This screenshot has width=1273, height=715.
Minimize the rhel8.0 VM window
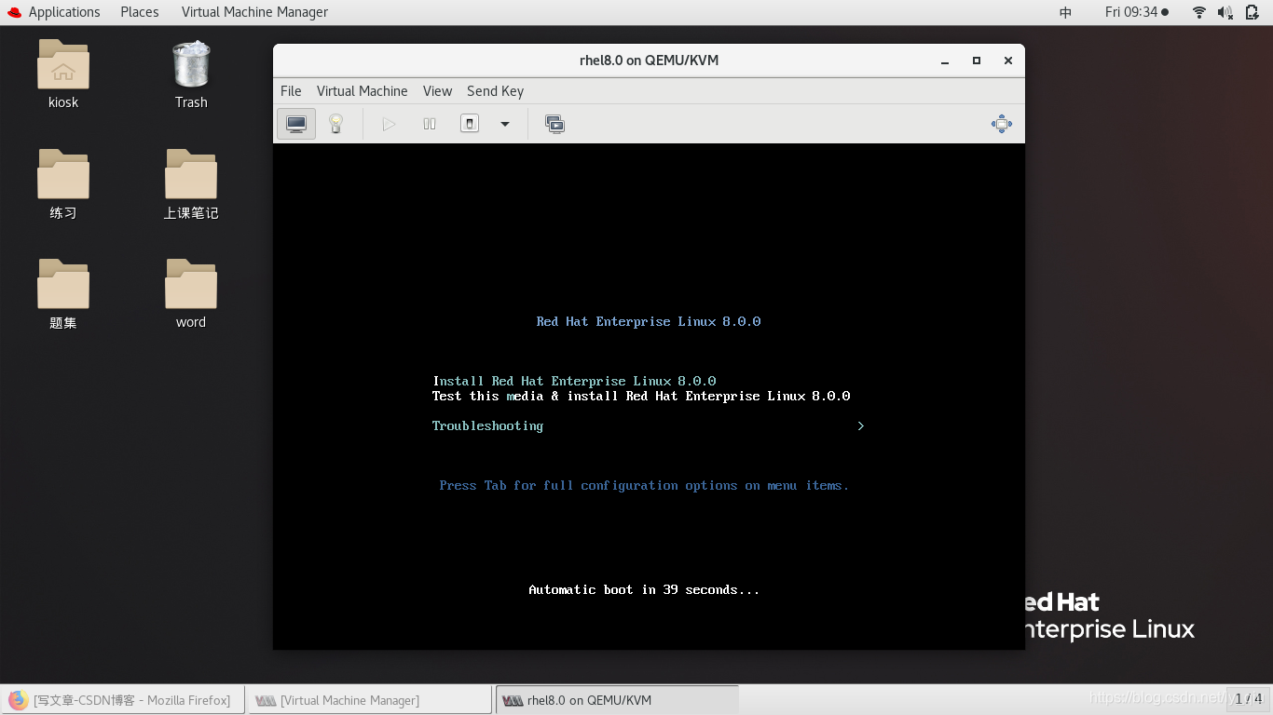pos(945,61)
